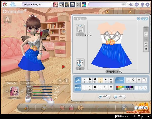Click the confirm button left of the close button

pos(104,97)
